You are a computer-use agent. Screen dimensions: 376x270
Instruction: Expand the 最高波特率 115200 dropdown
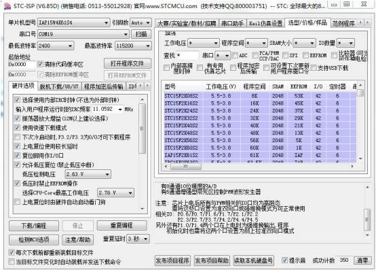coord(133,46)
